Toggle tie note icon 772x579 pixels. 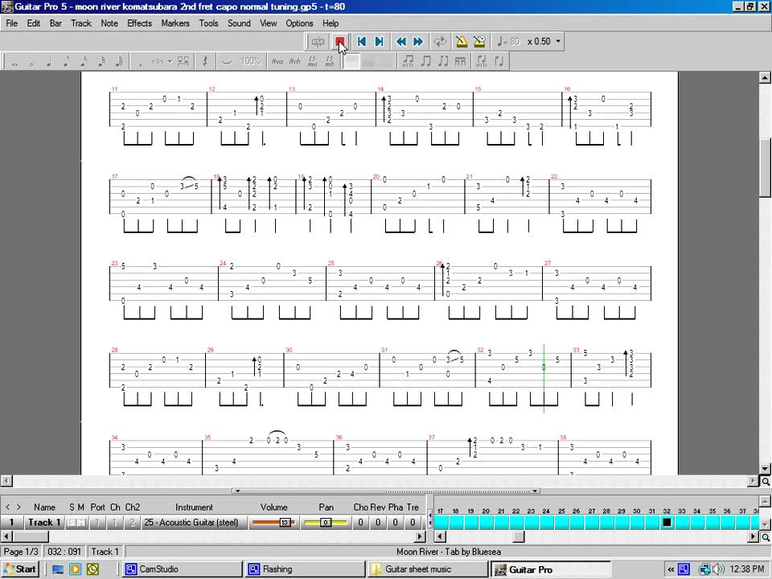[226, 62]
